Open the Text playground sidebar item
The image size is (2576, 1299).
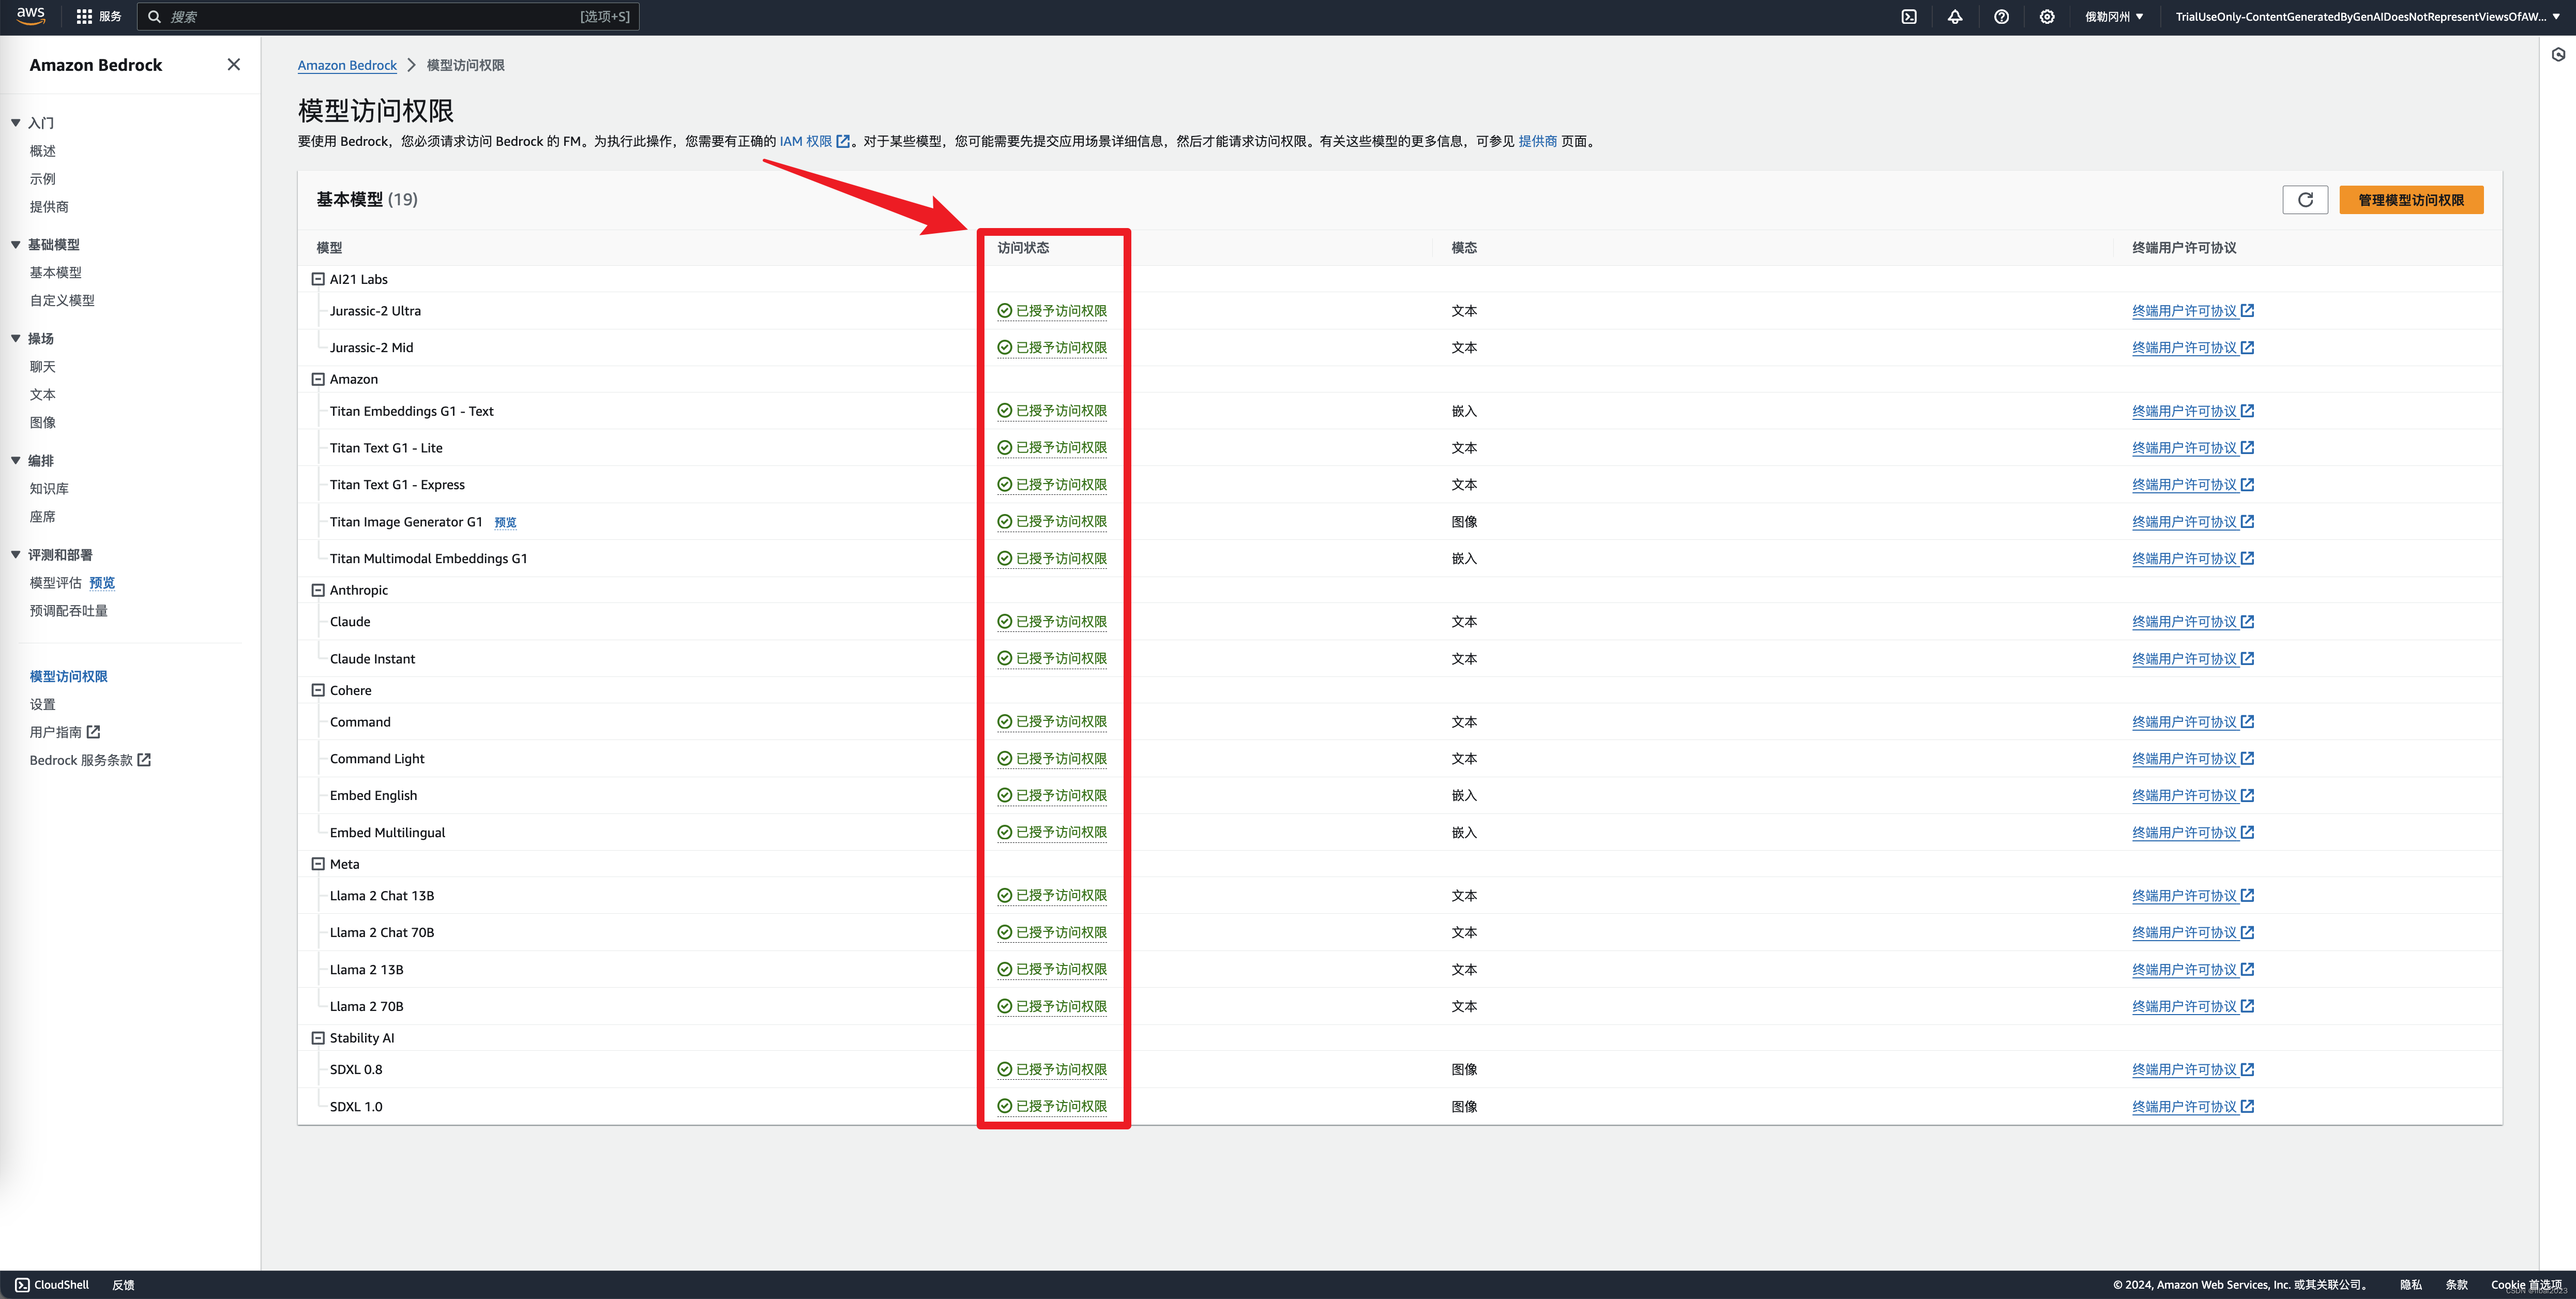tap(43, 395)
